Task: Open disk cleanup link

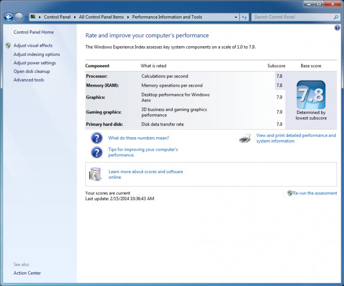Action: (31, 71)
